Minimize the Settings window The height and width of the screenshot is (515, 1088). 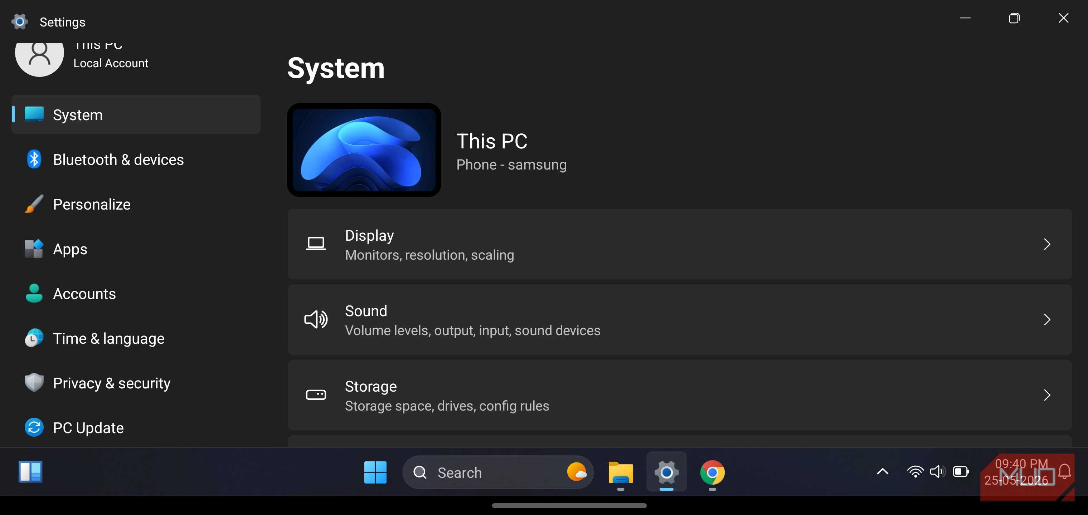[966, 18]
